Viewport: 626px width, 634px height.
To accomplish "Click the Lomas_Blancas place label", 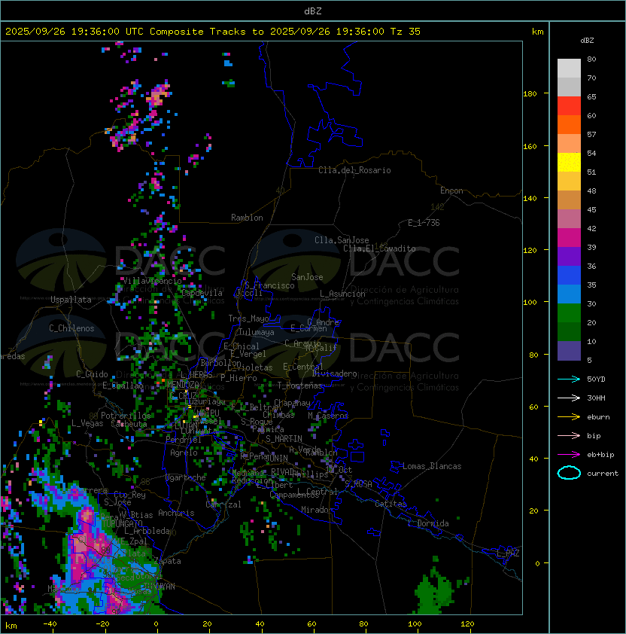I will click(432, 466).
